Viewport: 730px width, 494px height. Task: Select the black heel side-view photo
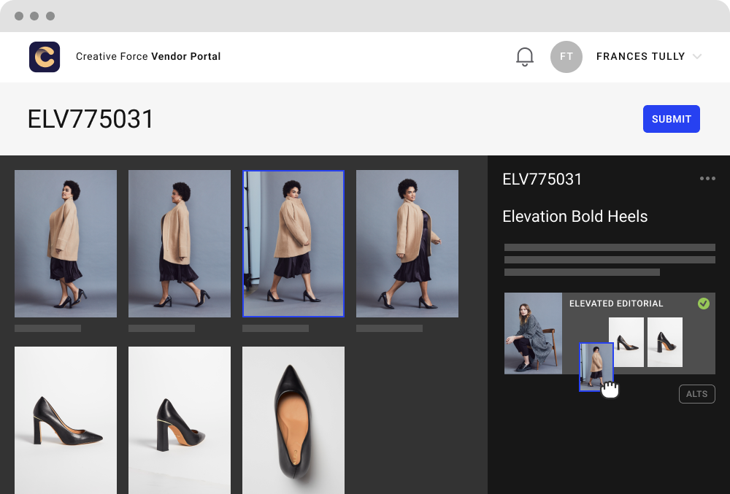[x=66, y=420]
